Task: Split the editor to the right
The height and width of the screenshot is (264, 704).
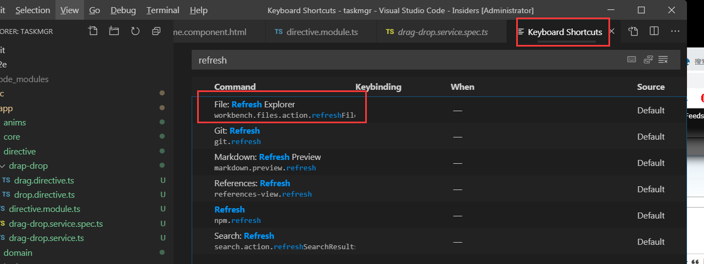Action: click(654, 31)
